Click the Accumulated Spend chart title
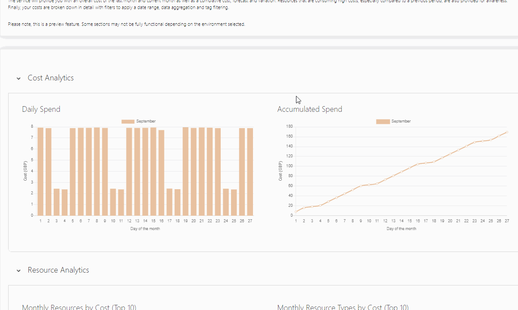 (310, 109)
